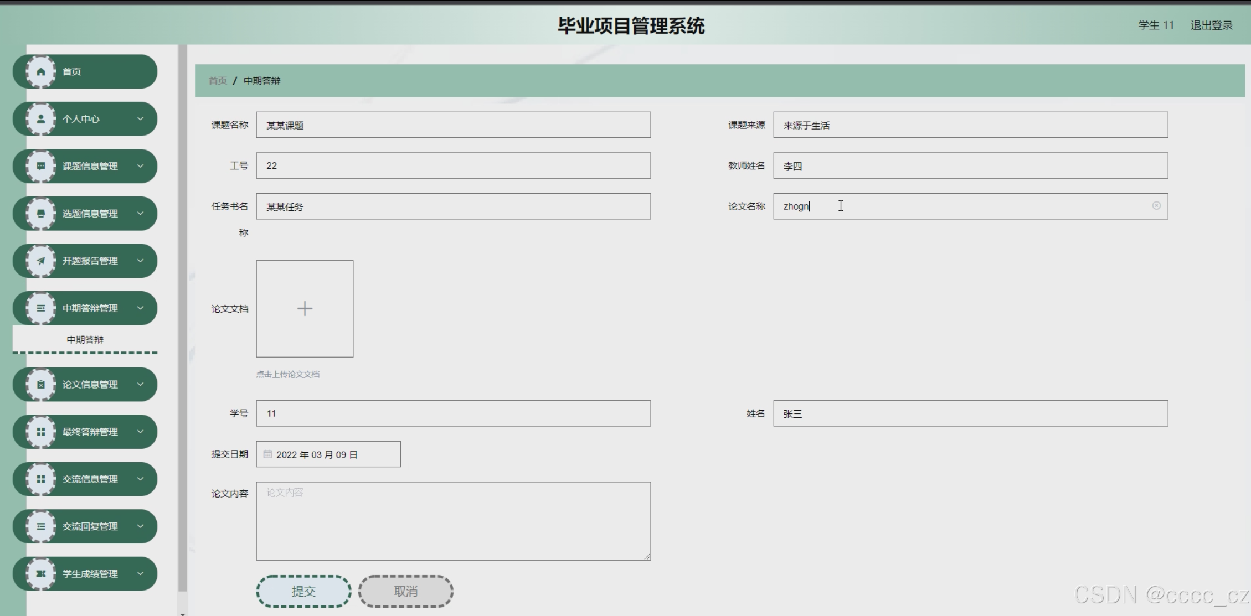The image size is (1251, 616).
Task: Expand the 交流回复管理 chevron
Action: tap(140, 526)
